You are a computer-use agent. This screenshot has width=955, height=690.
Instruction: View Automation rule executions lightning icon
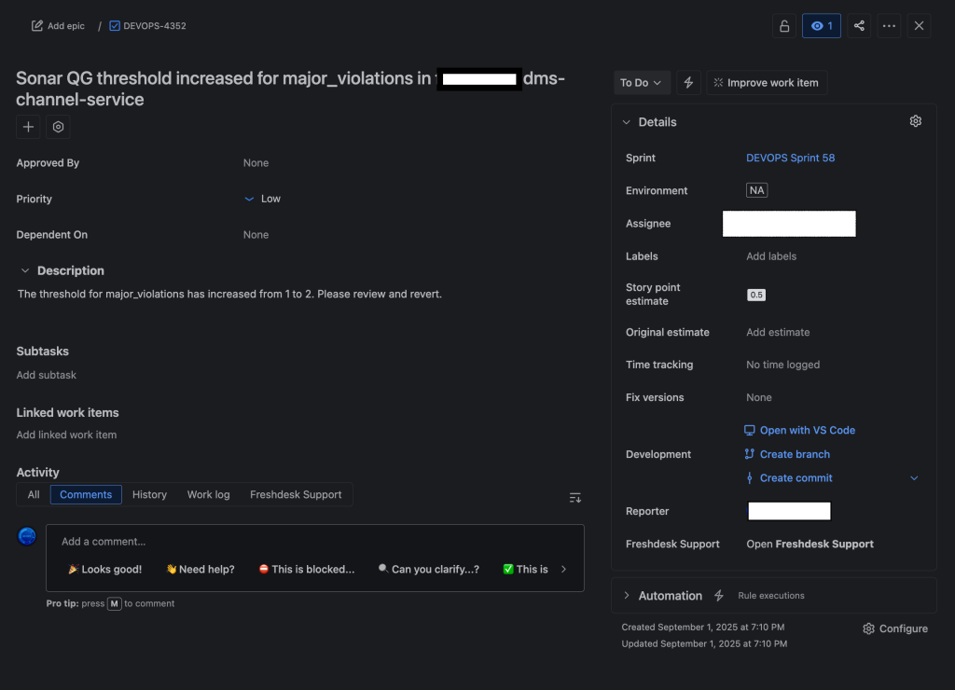(x=718, y=595)
